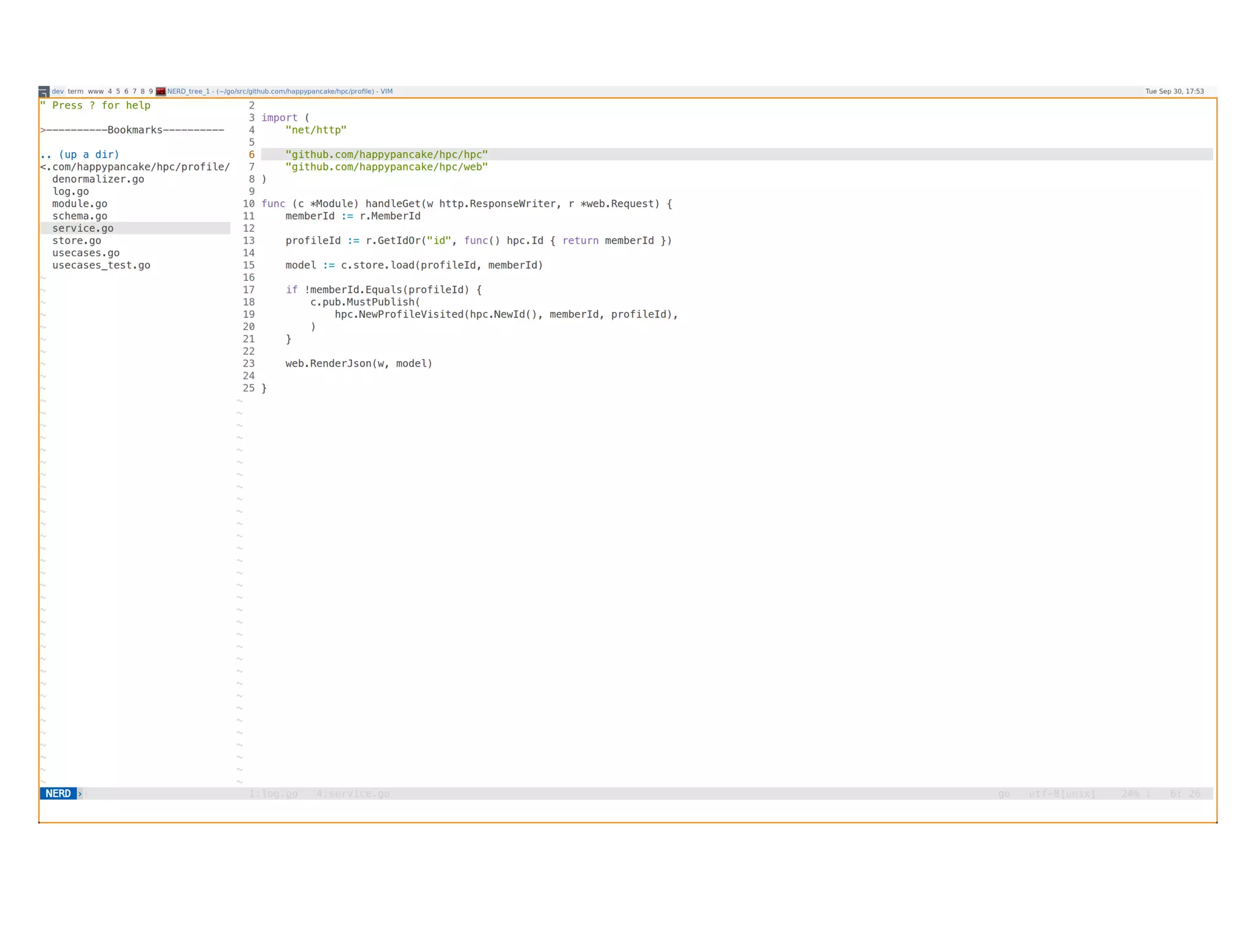
Task: Switch to the www workspace tag
Action: coord(96,91)
